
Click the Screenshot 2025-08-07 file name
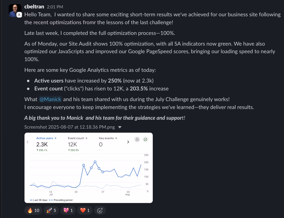point(69,127)
